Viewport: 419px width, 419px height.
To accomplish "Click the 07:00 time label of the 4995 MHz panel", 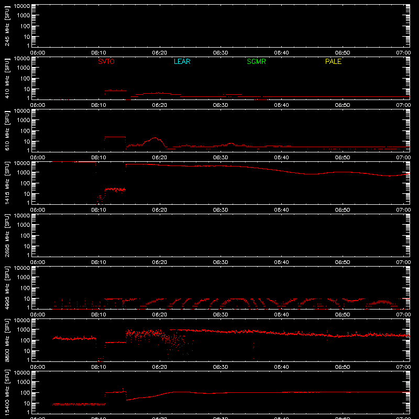I will click(x=403, y=315).
